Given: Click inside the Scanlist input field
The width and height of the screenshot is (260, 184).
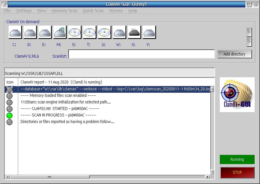Looking at the screenshot, I should [x=141, y=54].
